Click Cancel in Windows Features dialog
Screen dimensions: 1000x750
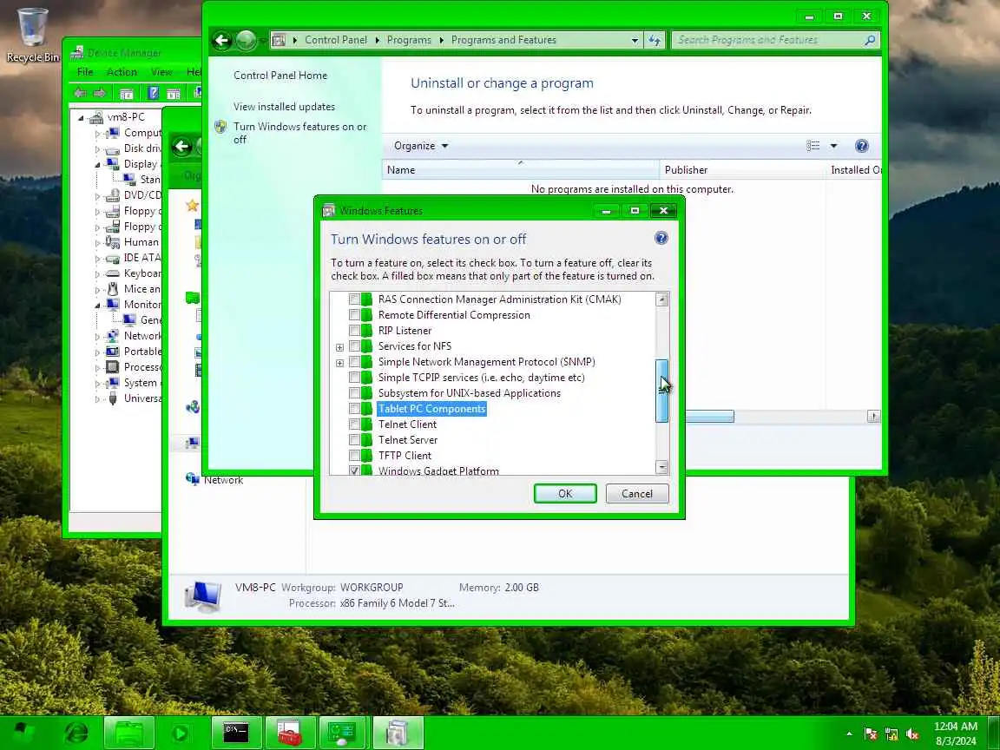pos(636,494)
